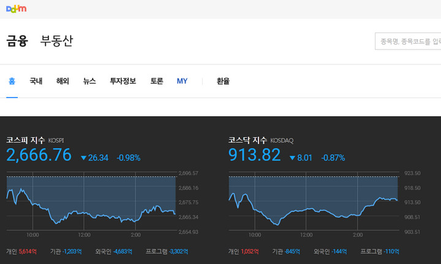Open the 금융 section heading
Viewport: 441px width, 264px height.
17,41
